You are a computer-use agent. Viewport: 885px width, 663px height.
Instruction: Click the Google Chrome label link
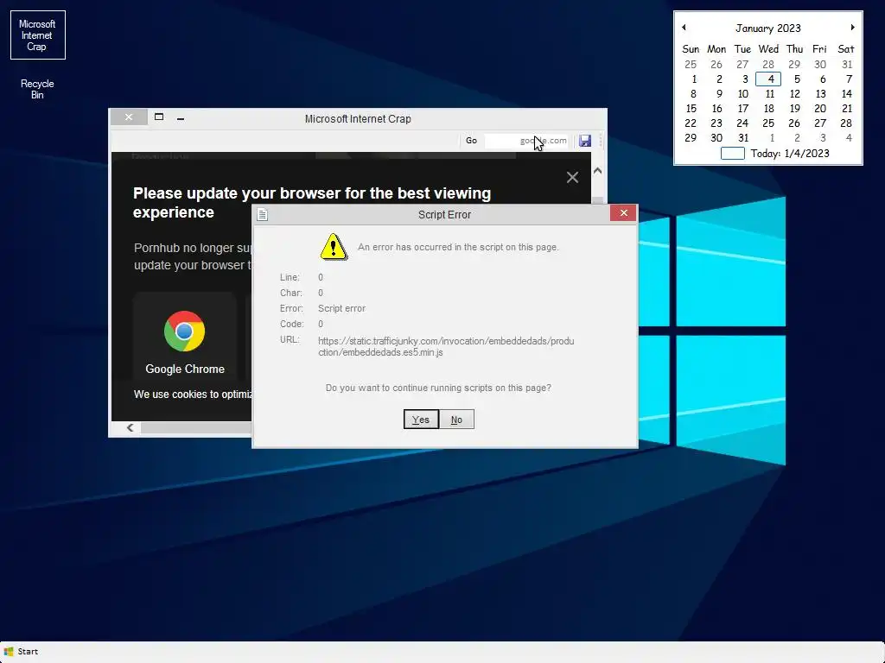pyautogui.click(x=185, y=369)
